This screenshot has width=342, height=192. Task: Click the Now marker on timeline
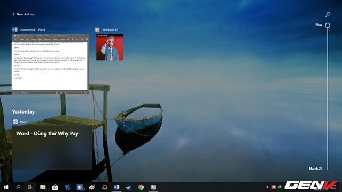[x=328, y=25]
